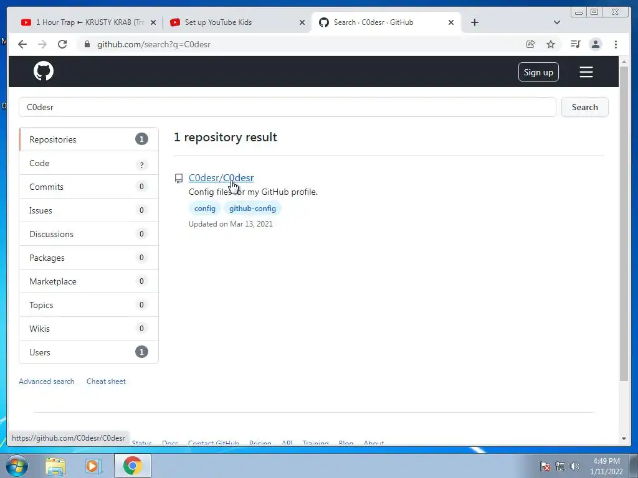Select the Discussions filter

coord(88,234)
